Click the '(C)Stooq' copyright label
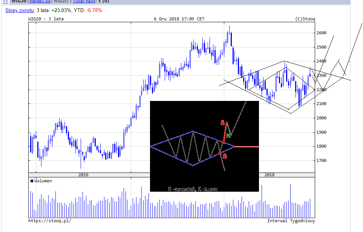This screenshot has width=363, height=232. pyautogui.click(x=305, y=19)
